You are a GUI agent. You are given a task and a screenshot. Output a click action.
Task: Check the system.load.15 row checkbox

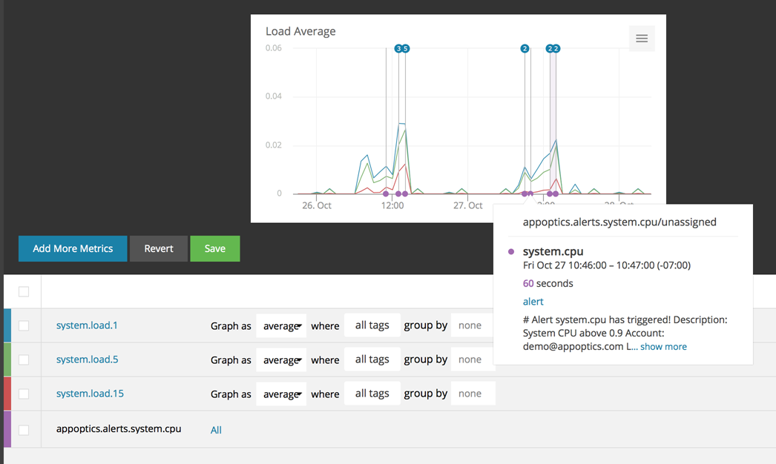point(24,394)
